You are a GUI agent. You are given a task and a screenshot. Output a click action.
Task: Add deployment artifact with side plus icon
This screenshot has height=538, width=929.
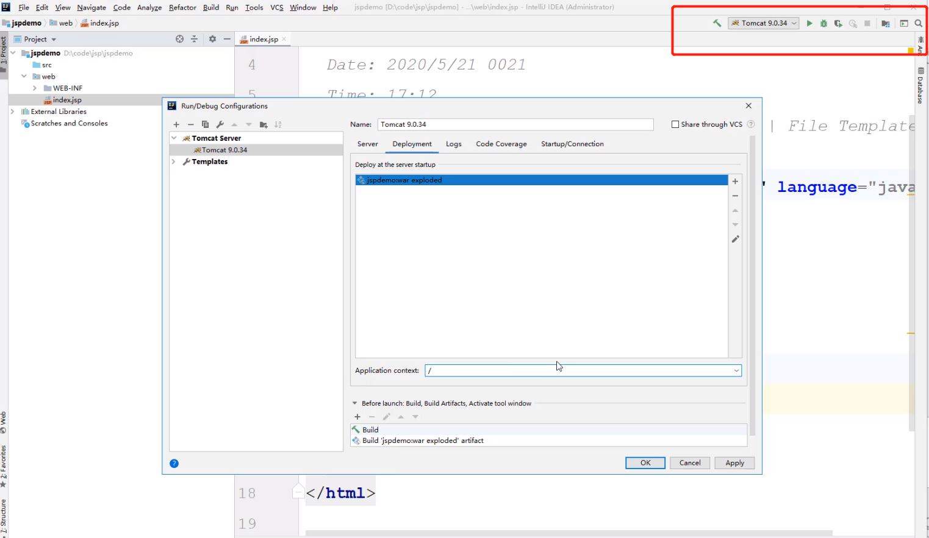735,182
